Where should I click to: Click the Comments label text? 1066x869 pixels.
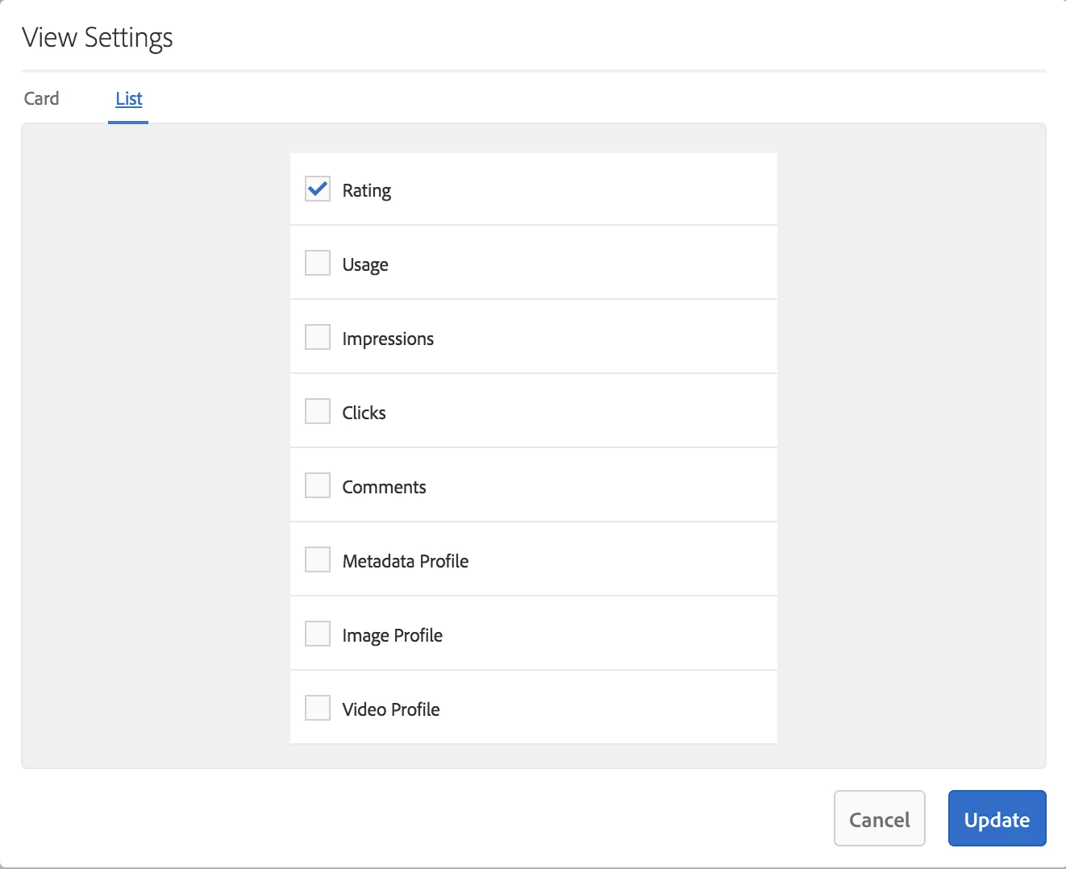tap(384, 487)
